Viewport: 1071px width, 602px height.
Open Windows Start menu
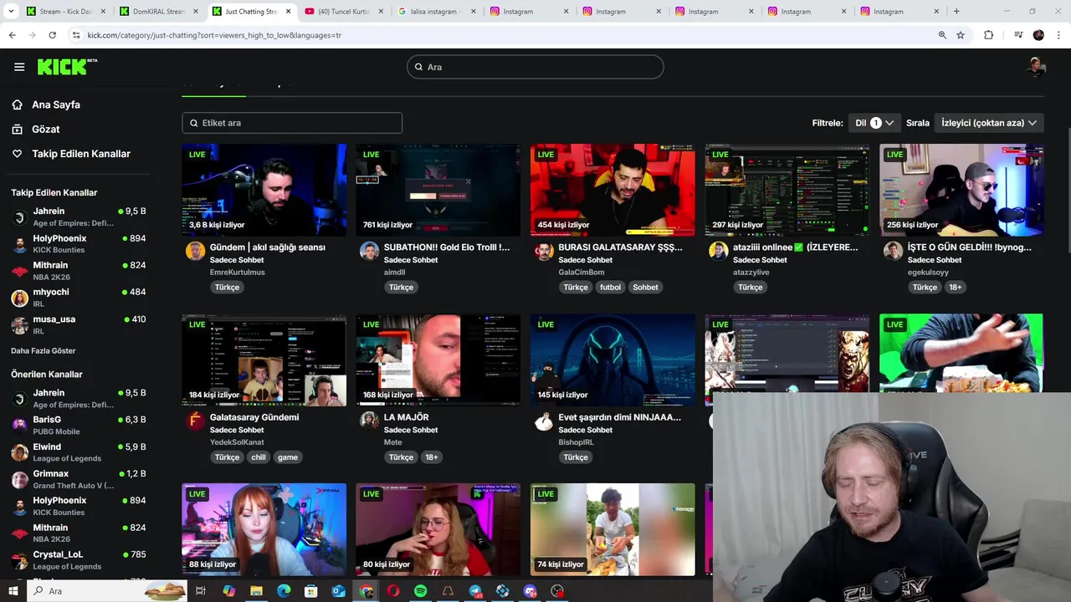point(13,591)
